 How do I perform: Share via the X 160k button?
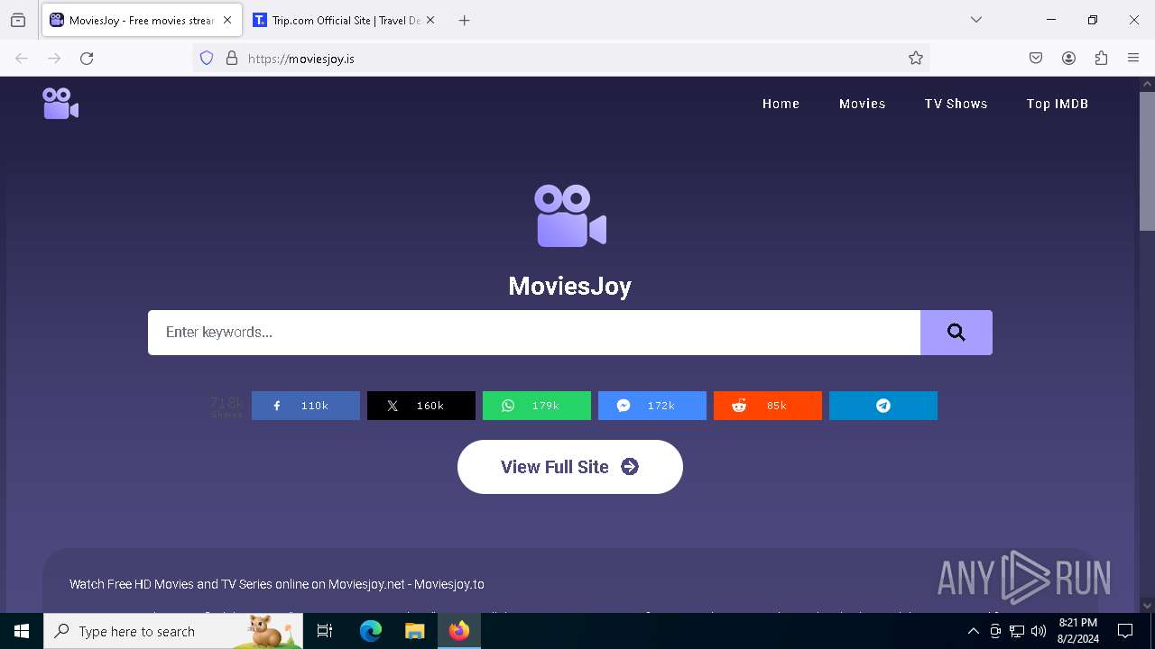pos(421,406)
